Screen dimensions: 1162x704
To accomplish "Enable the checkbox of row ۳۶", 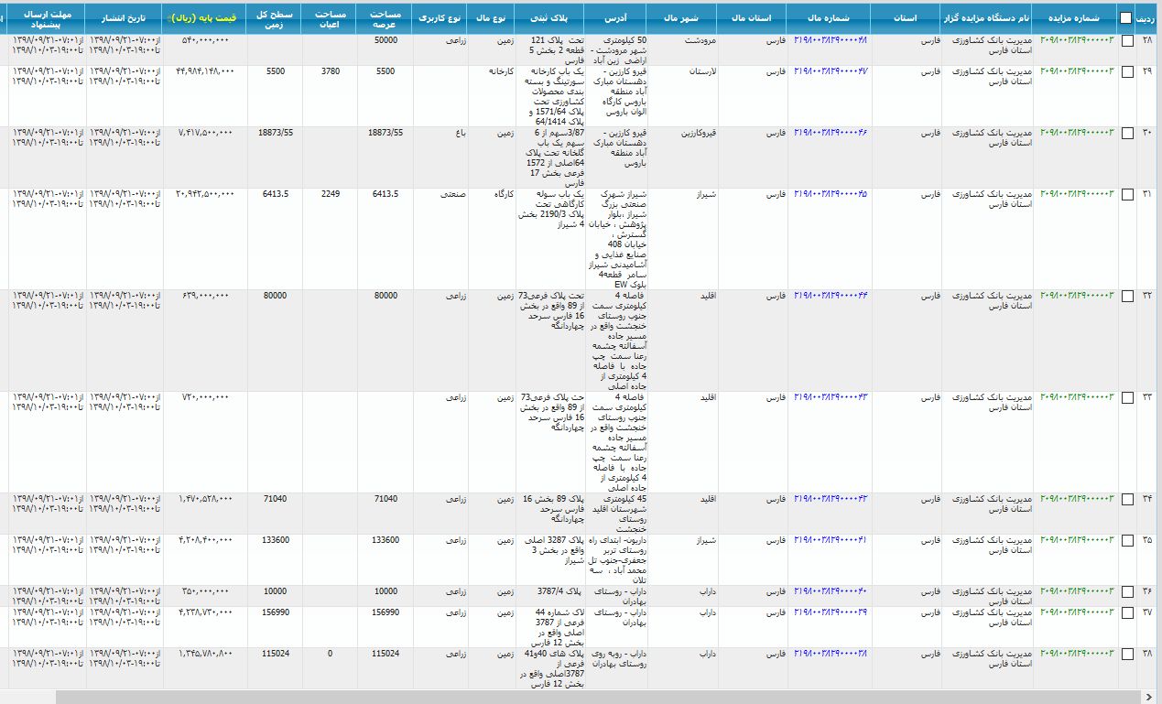I will pos(1127,591).
